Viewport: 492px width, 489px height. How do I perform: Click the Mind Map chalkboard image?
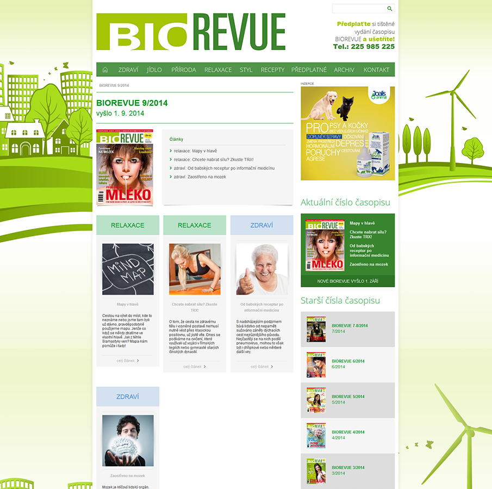[x=128, y=269]
